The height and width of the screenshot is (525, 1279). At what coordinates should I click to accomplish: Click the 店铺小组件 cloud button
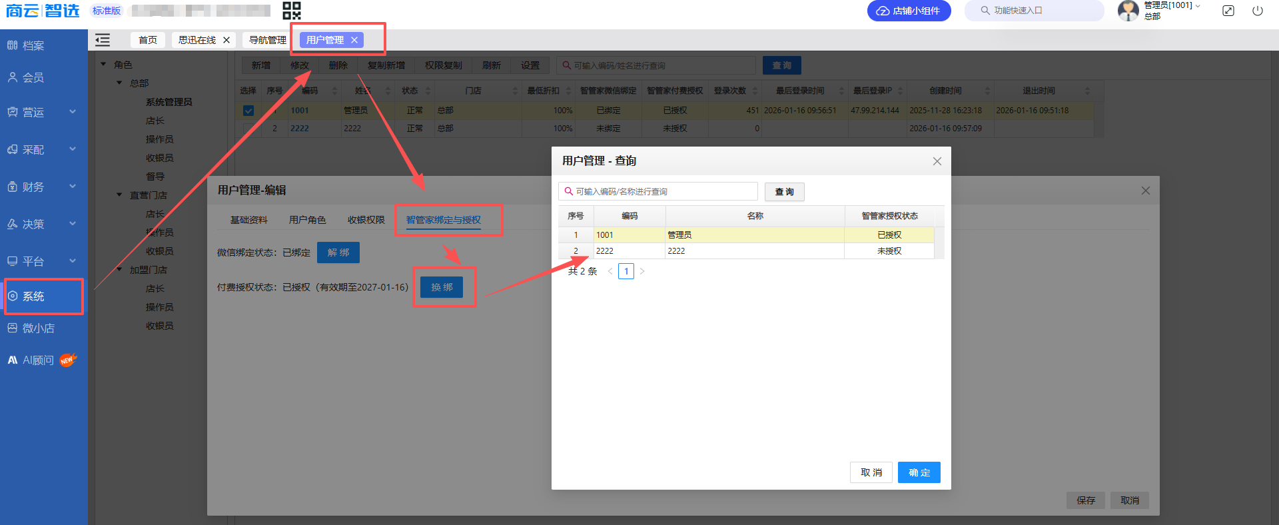pyautogui.click(x=909, y=11)
